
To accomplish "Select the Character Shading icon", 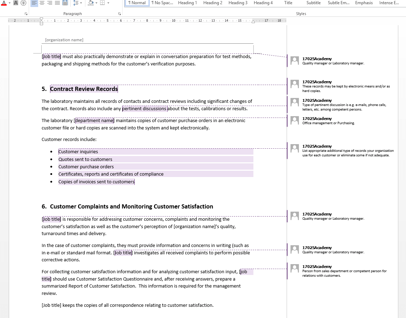I will click(x=15, y=3).
